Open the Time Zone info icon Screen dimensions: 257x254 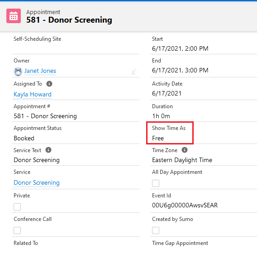coord(185,150)
